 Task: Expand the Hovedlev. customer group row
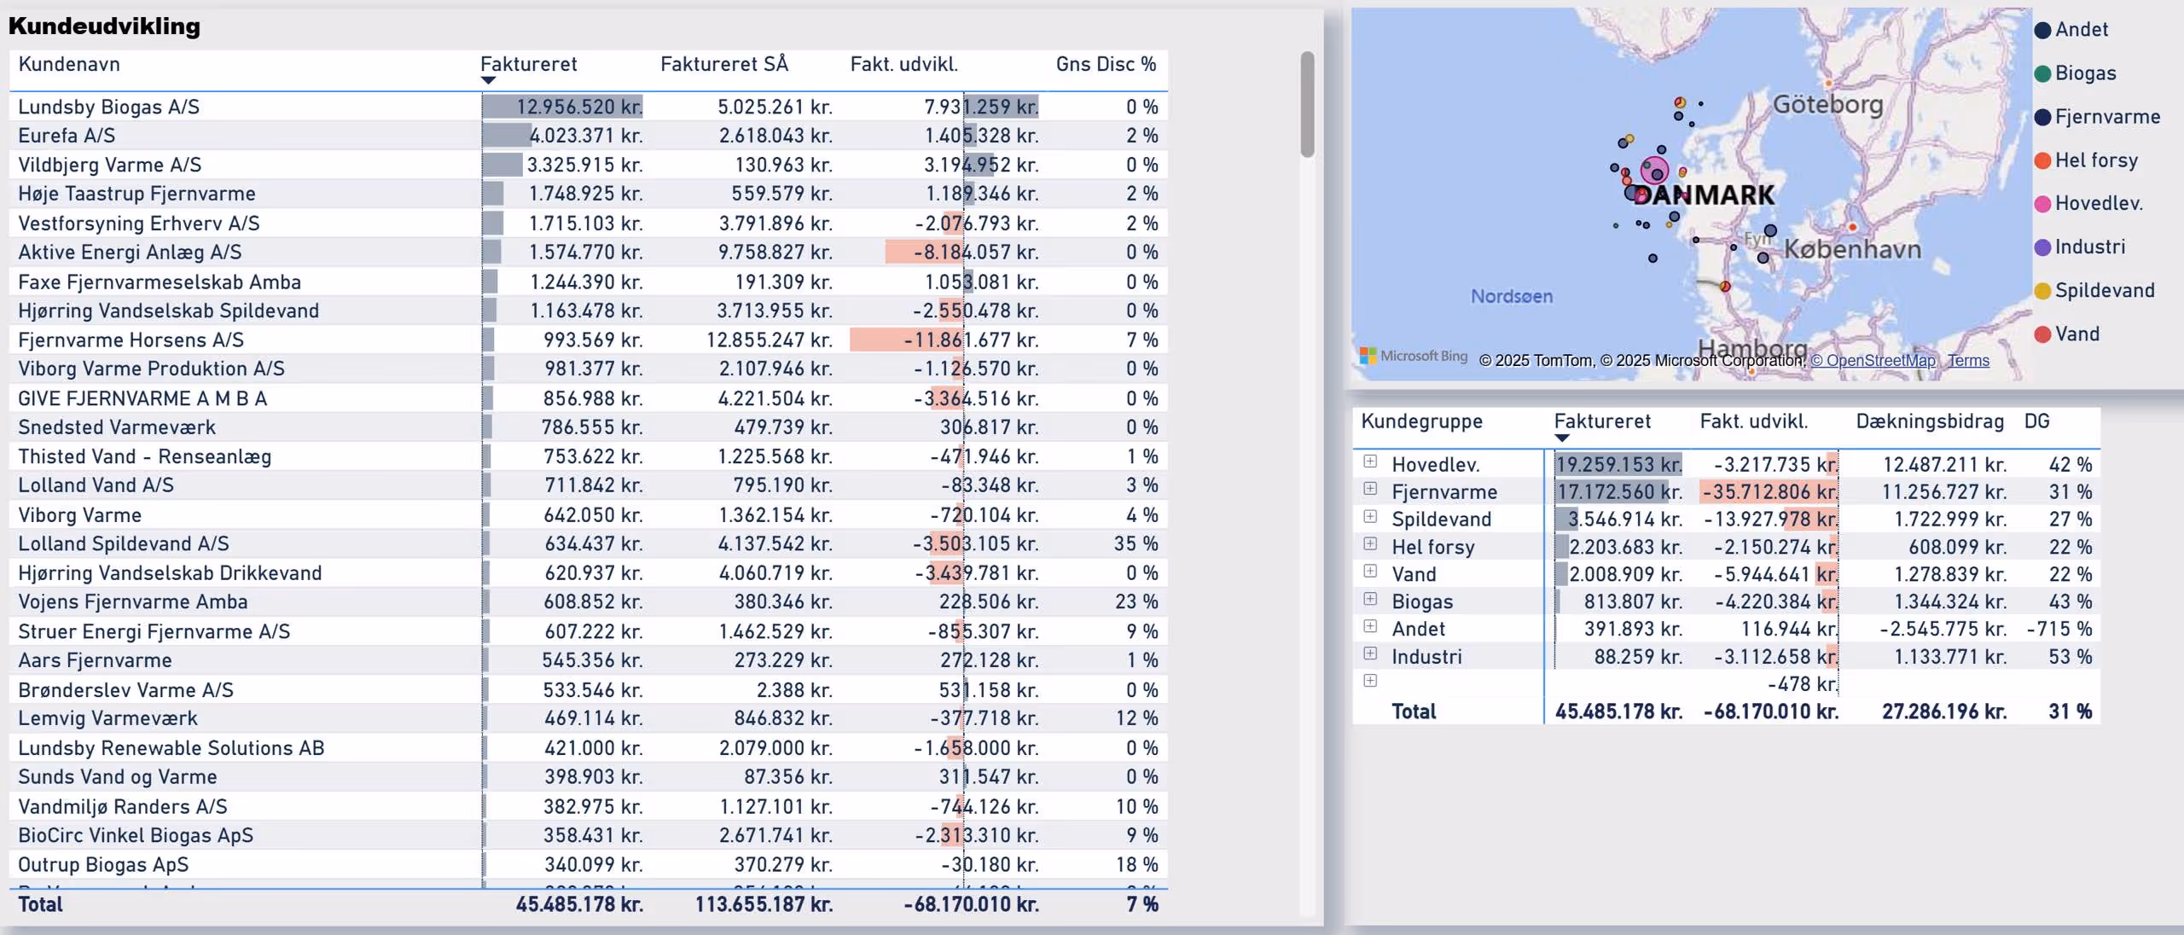pyautogui.click(x=1370, y=462)
